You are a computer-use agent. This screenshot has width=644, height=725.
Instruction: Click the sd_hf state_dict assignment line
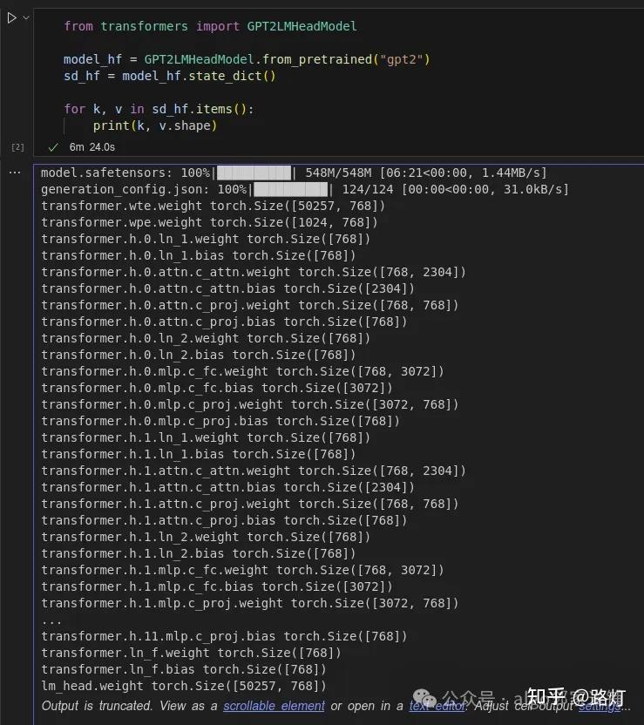(x=169, y=76)
